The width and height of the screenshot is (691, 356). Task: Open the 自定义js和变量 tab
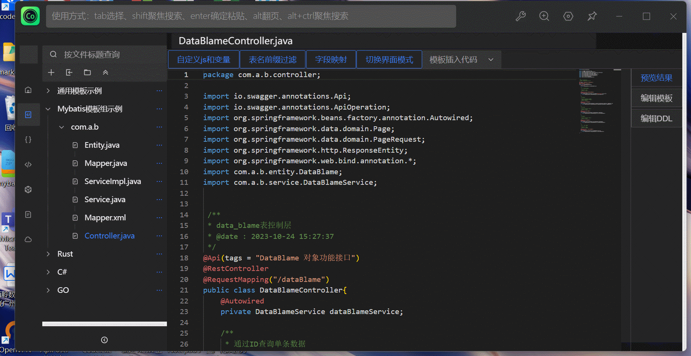point(204,60)
